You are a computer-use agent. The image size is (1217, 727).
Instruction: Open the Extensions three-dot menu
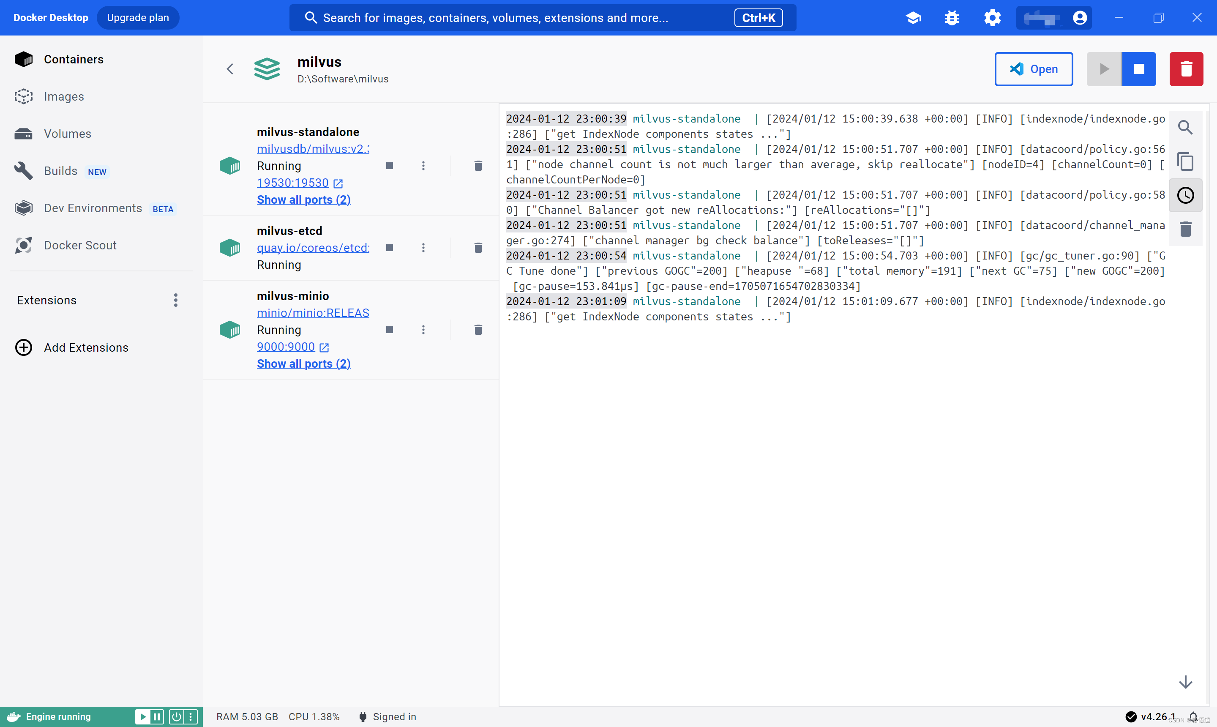[175, 300]
